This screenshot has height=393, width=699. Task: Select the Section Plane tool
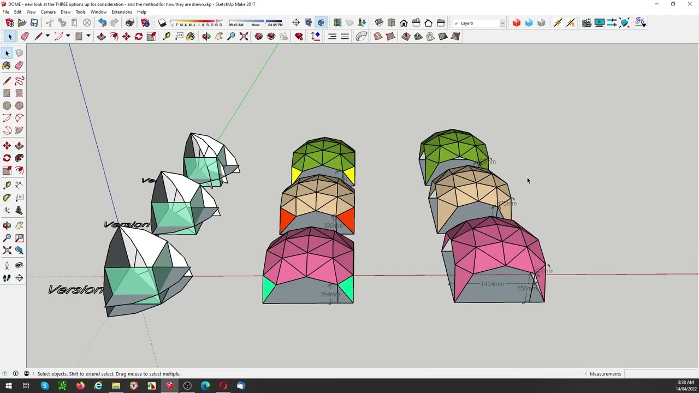click(x=19, y=278)
